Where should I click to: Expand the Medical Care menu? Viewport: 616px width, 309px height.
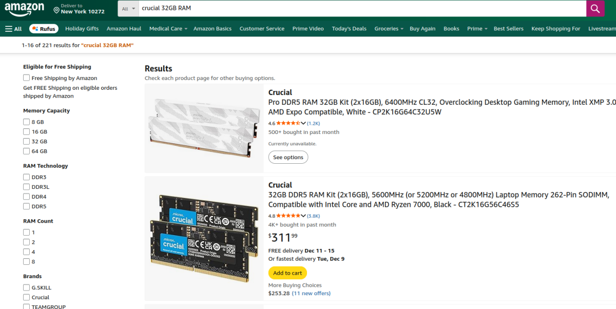pos(168,29)
